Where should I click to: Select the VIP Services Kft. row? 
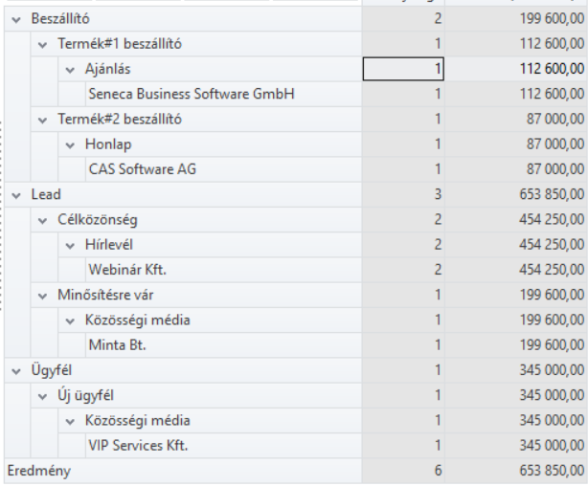[138, 446]
